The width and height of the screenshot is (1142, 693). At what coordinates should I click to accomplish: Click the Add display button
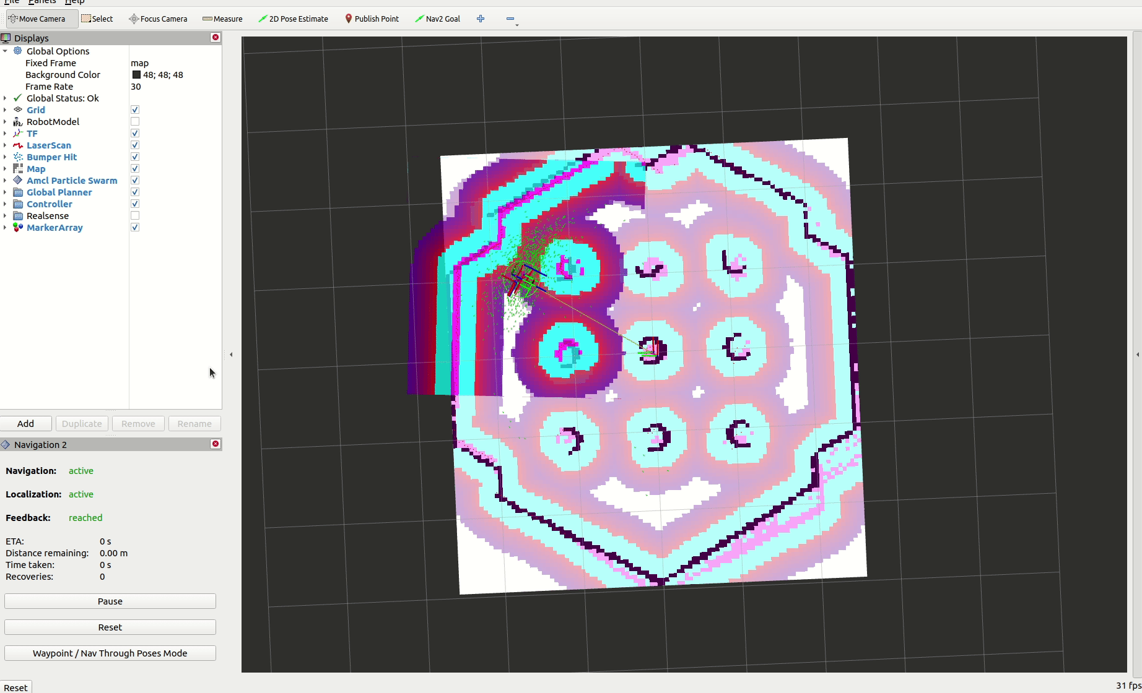click(x=25, y=423)
